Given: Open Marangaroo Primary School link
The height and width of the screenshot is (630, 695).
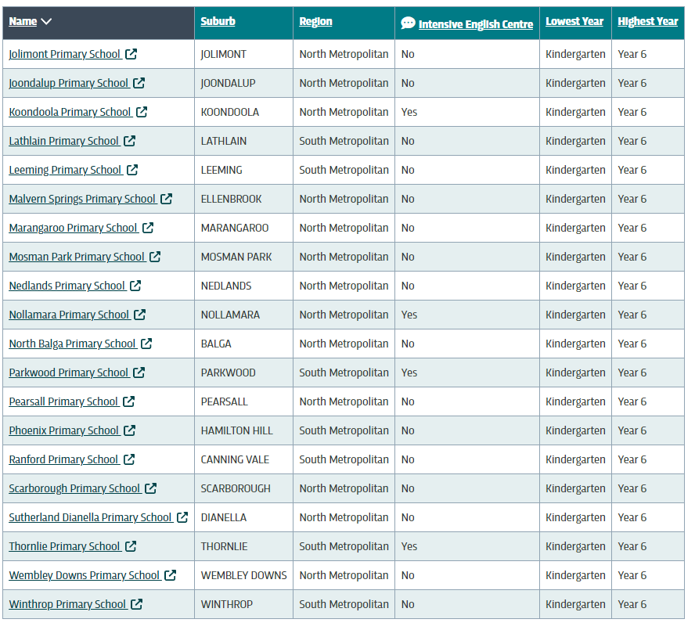Looking at the screenshot, I should (73, 228).
